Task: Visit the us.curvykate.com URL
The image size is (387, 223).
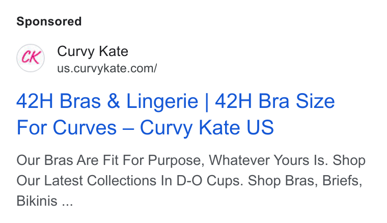Action: [x=107, y=69]
